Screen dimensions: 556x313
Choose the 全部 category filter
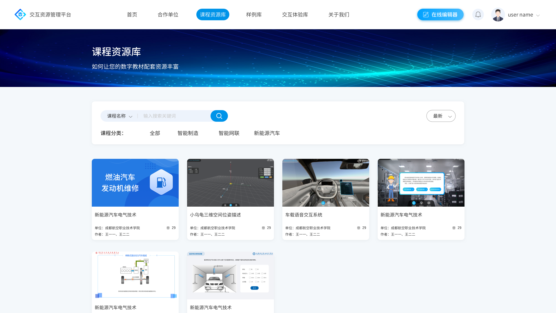click(155, 133)
